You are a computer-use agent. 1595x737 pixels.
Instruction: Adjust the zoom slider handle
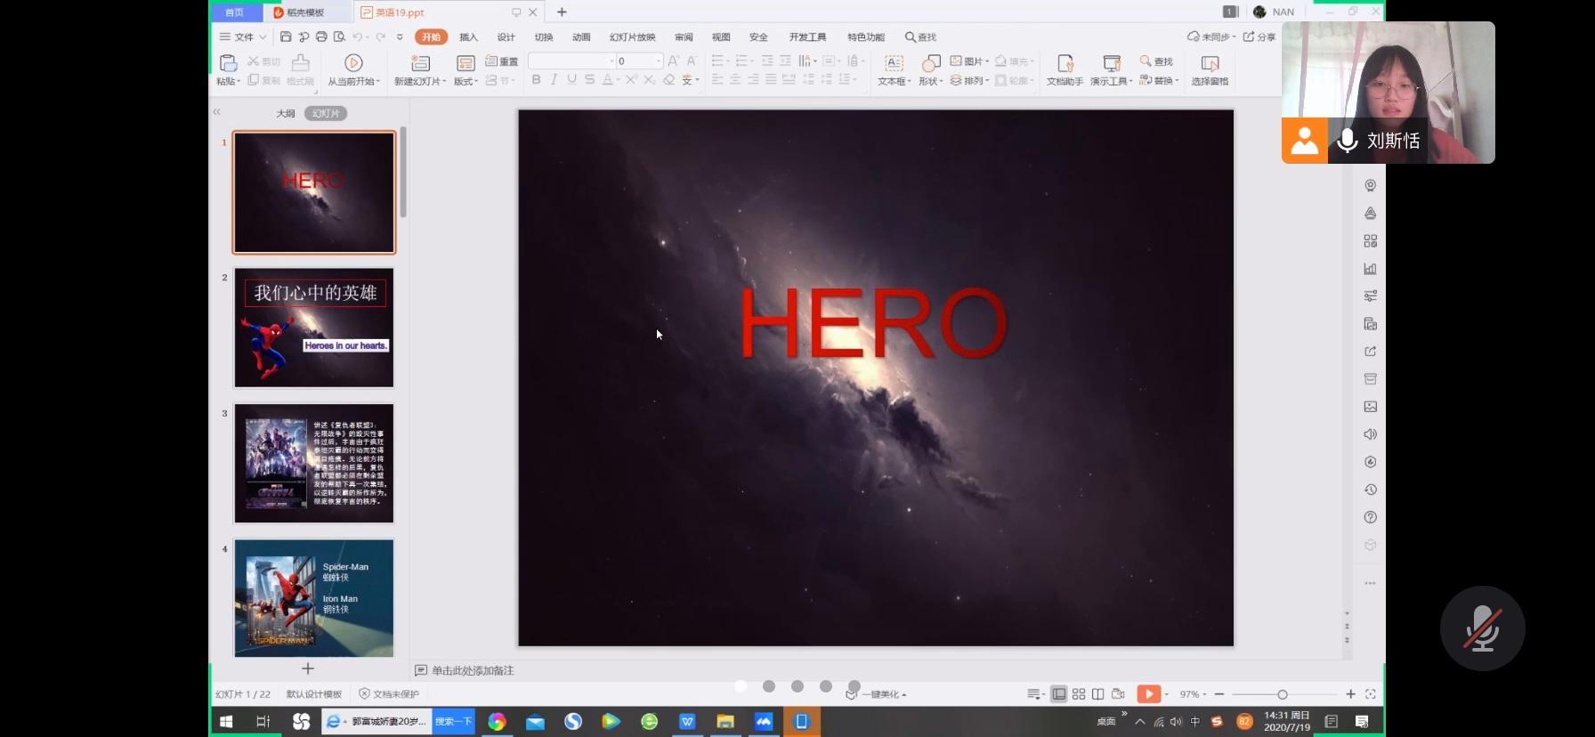pos(1283,694)
